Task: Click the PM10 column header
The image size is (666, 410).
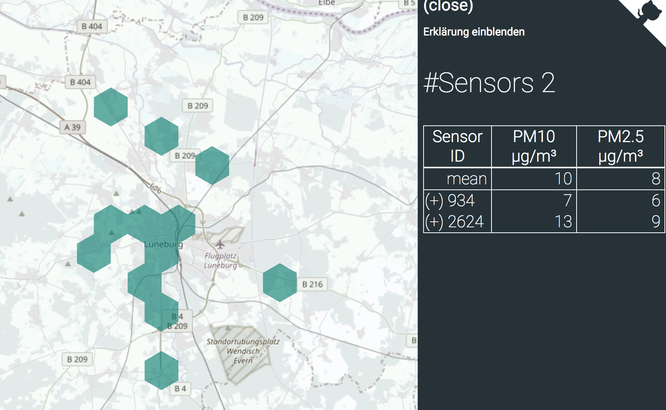Action: tap(534, 146)
